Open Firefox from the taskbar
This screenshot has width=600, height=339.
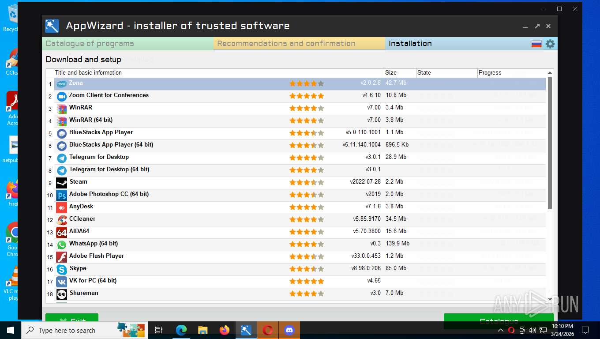(225, 330)
